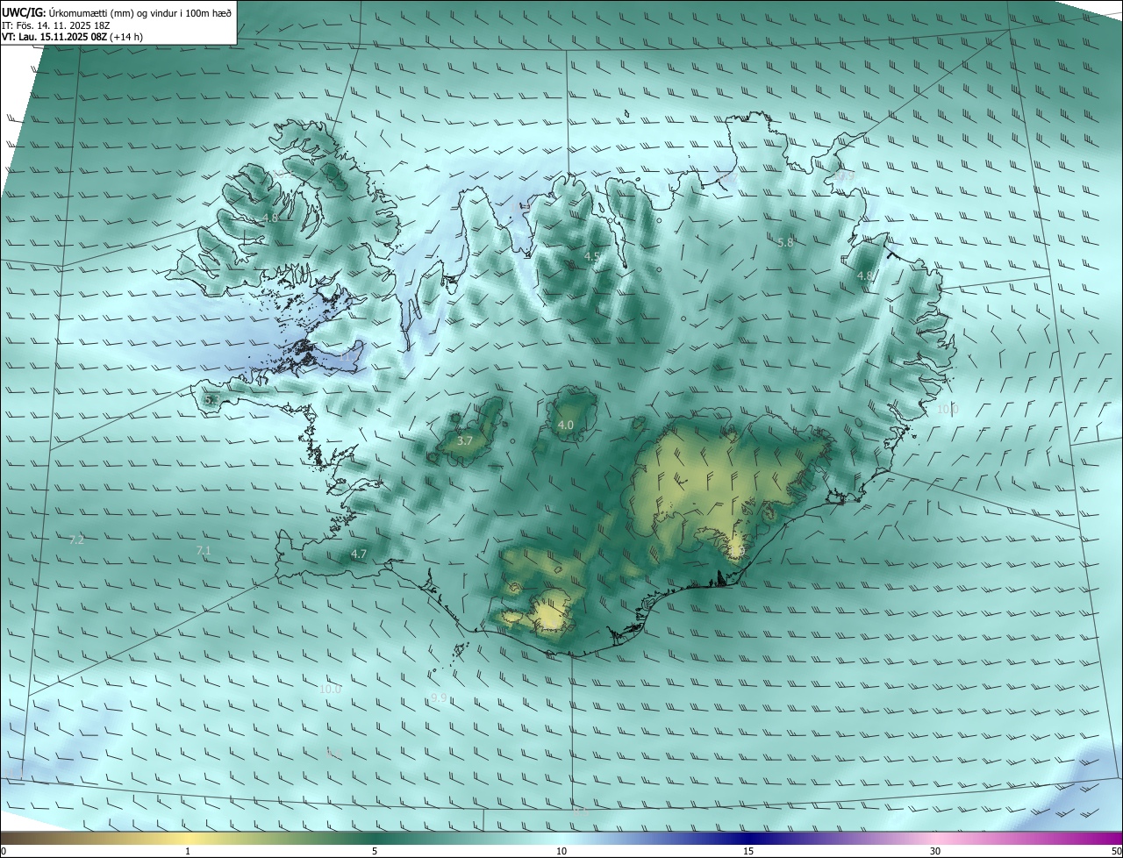Click the 7.2 value over the ocean
Viewport: 1123px width, 858px height.
(x=76, y=540)
